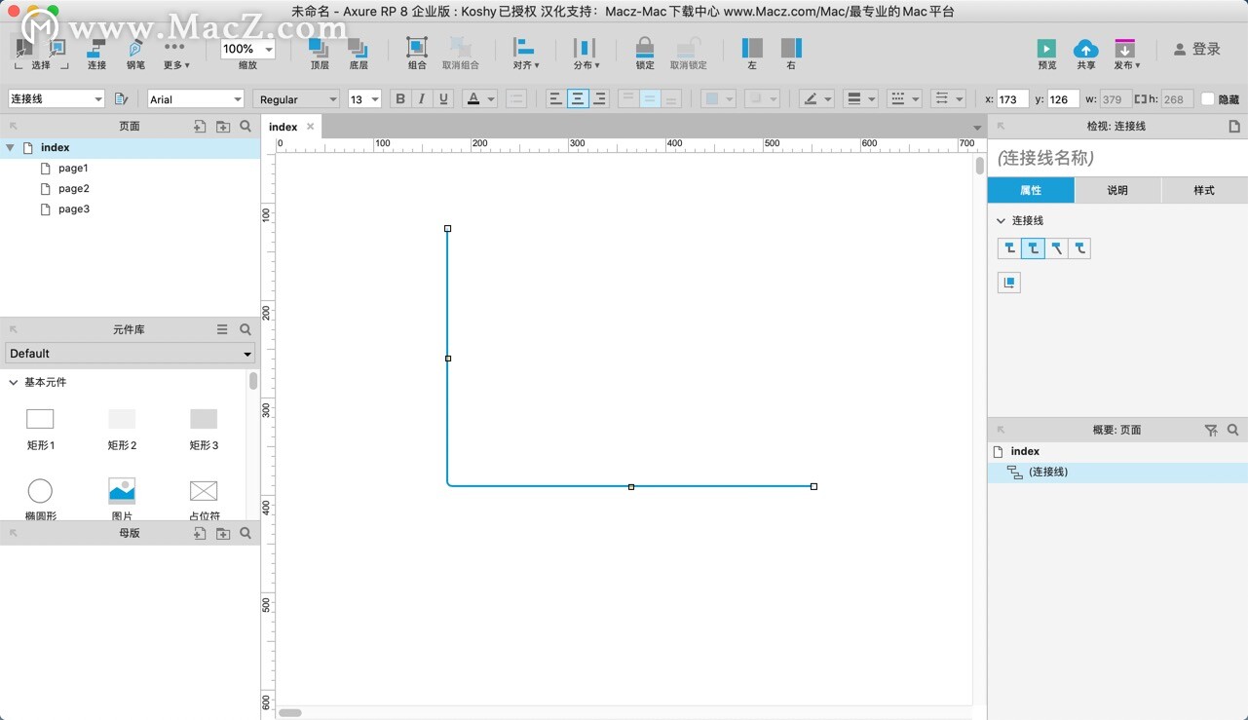Toggle italic text formatting
The height and width of the screenshot is (720, 1248).
[x=422, y=99]
